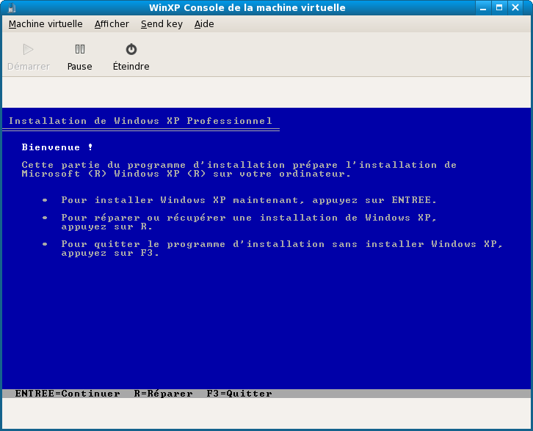The image size is (533, 431).
Task: Click the greyed-out Démarrer play icon
Action: tap(28, 50)
